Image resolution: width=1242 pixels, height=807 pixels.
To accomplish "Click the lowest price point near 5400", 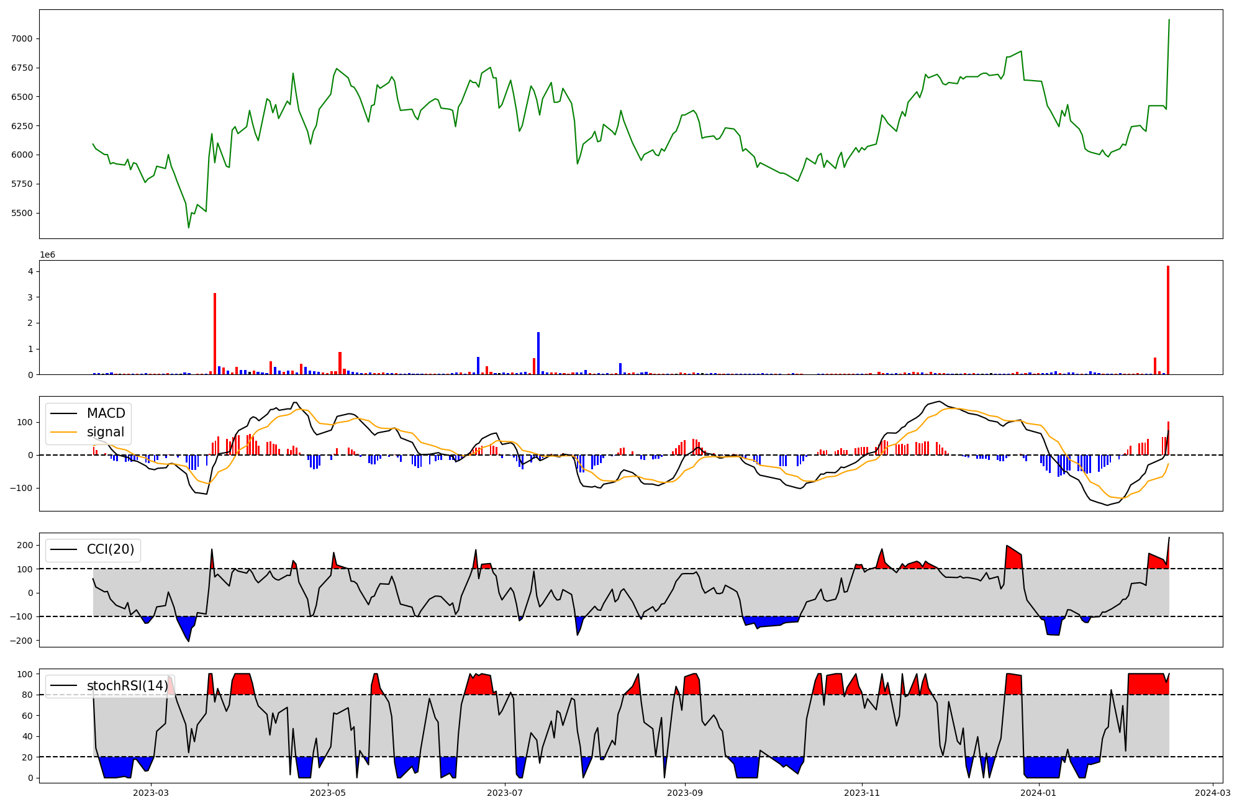I will (189, 227).
